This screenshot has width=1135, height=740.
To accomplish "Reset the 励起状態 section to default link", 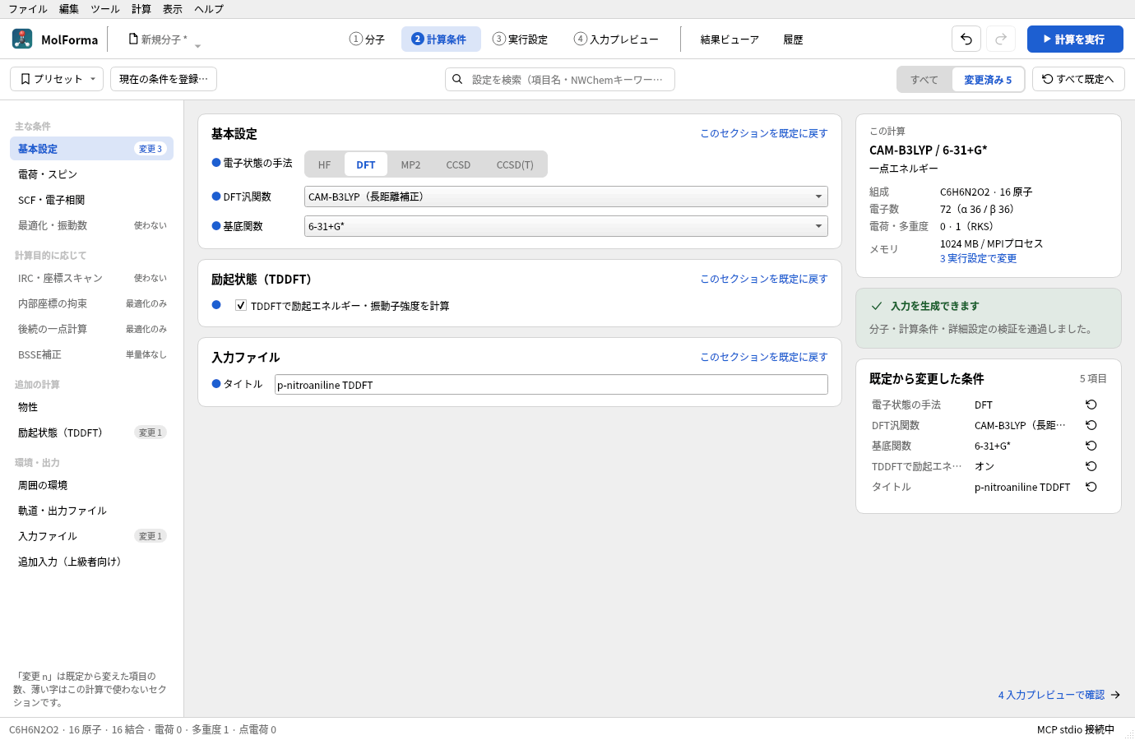I will (x=764, y=279).
